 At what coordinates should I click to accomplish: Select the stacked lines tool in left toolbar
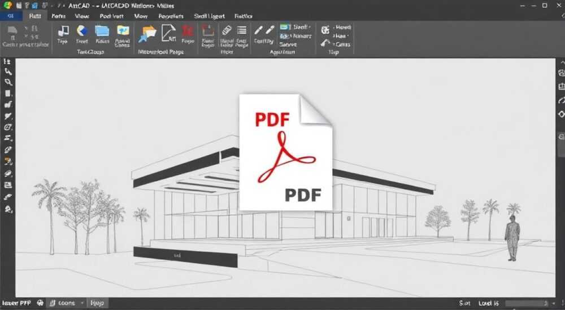click(x=8, y=138)
